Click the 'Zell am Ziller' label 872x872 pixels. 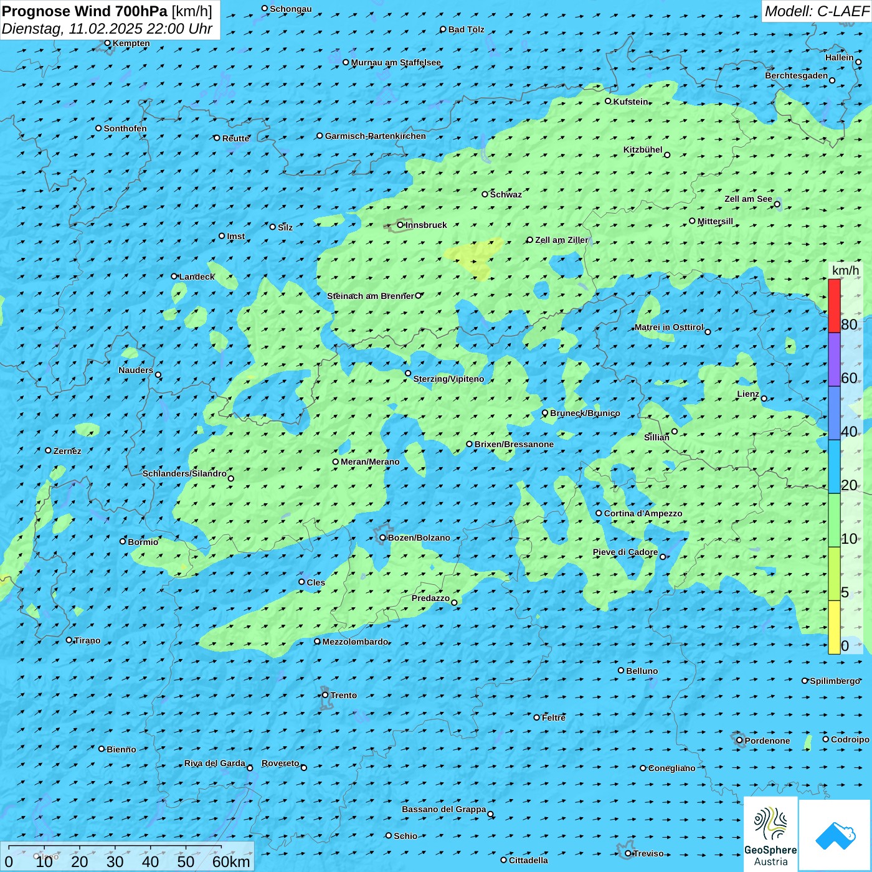coord(562,240)
